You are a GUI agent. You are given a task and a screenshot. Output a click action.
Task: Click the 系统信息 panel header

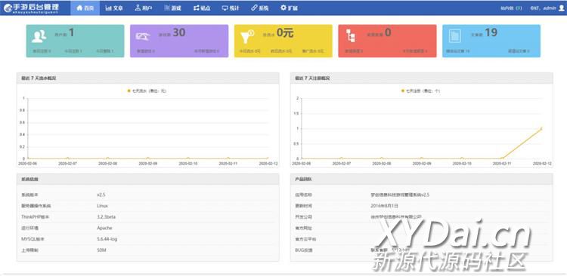tap(147, 179)
